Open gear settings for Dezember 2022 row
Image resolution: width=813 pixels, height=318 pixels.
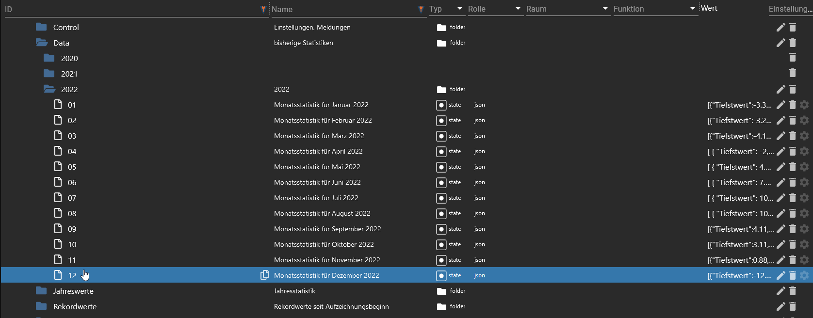click(804, 275)
